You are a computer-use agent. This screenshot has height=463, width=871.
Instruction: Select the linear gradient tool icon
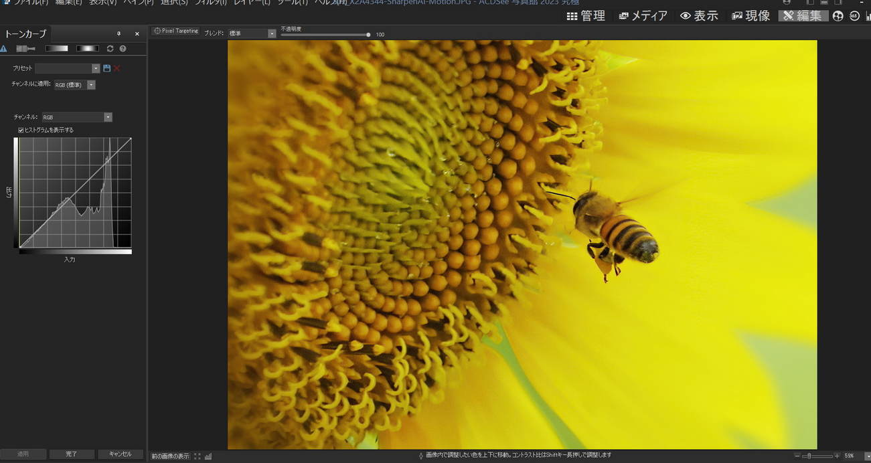coord(57,48)
